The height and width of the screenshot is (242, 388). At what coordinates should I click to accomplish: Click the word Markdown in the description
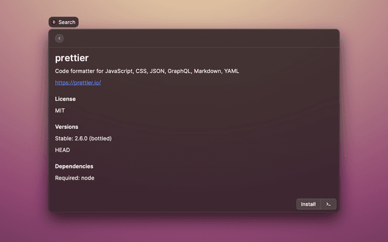coord(207,71)
